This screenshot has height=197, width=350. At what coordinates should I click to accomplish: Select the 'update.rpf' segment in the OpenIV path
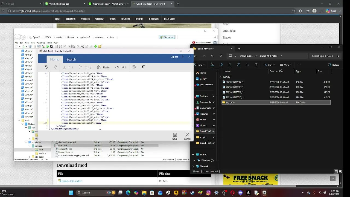tap(84, 37)
